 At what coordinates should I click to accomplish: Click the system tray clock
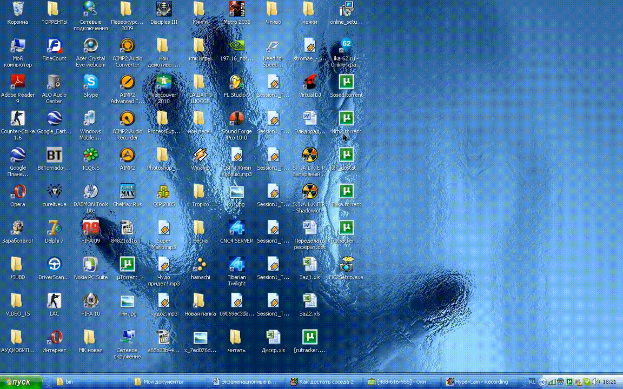tap(611, 381)
